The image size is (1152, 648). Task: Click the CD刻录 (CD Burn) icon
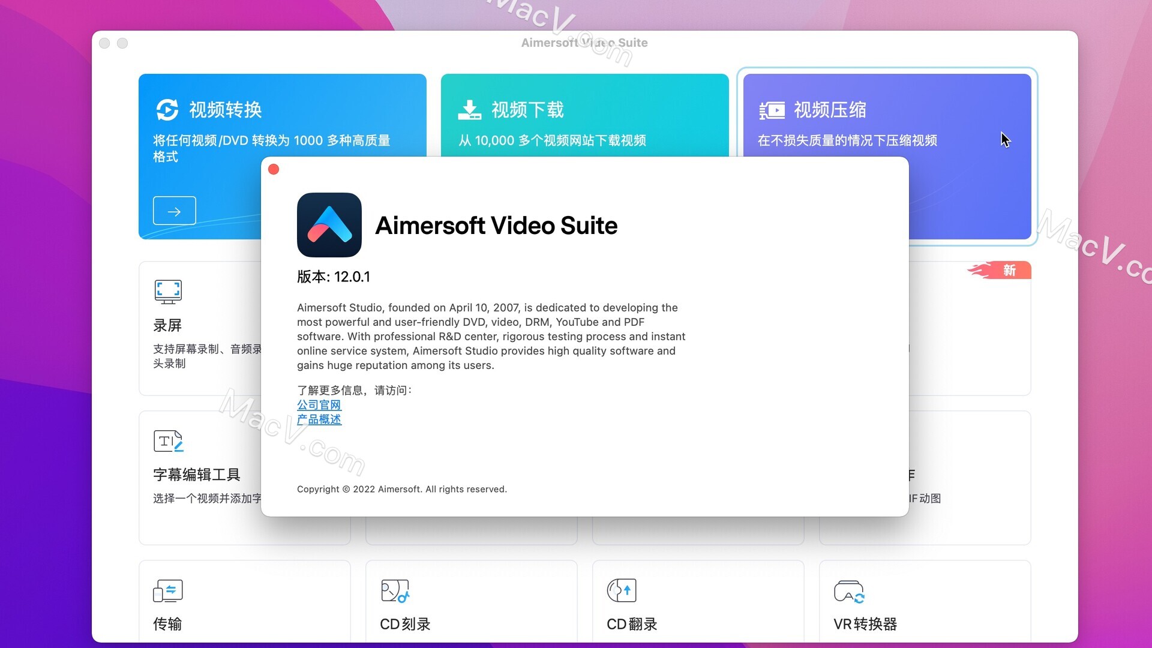pos(395,590)
